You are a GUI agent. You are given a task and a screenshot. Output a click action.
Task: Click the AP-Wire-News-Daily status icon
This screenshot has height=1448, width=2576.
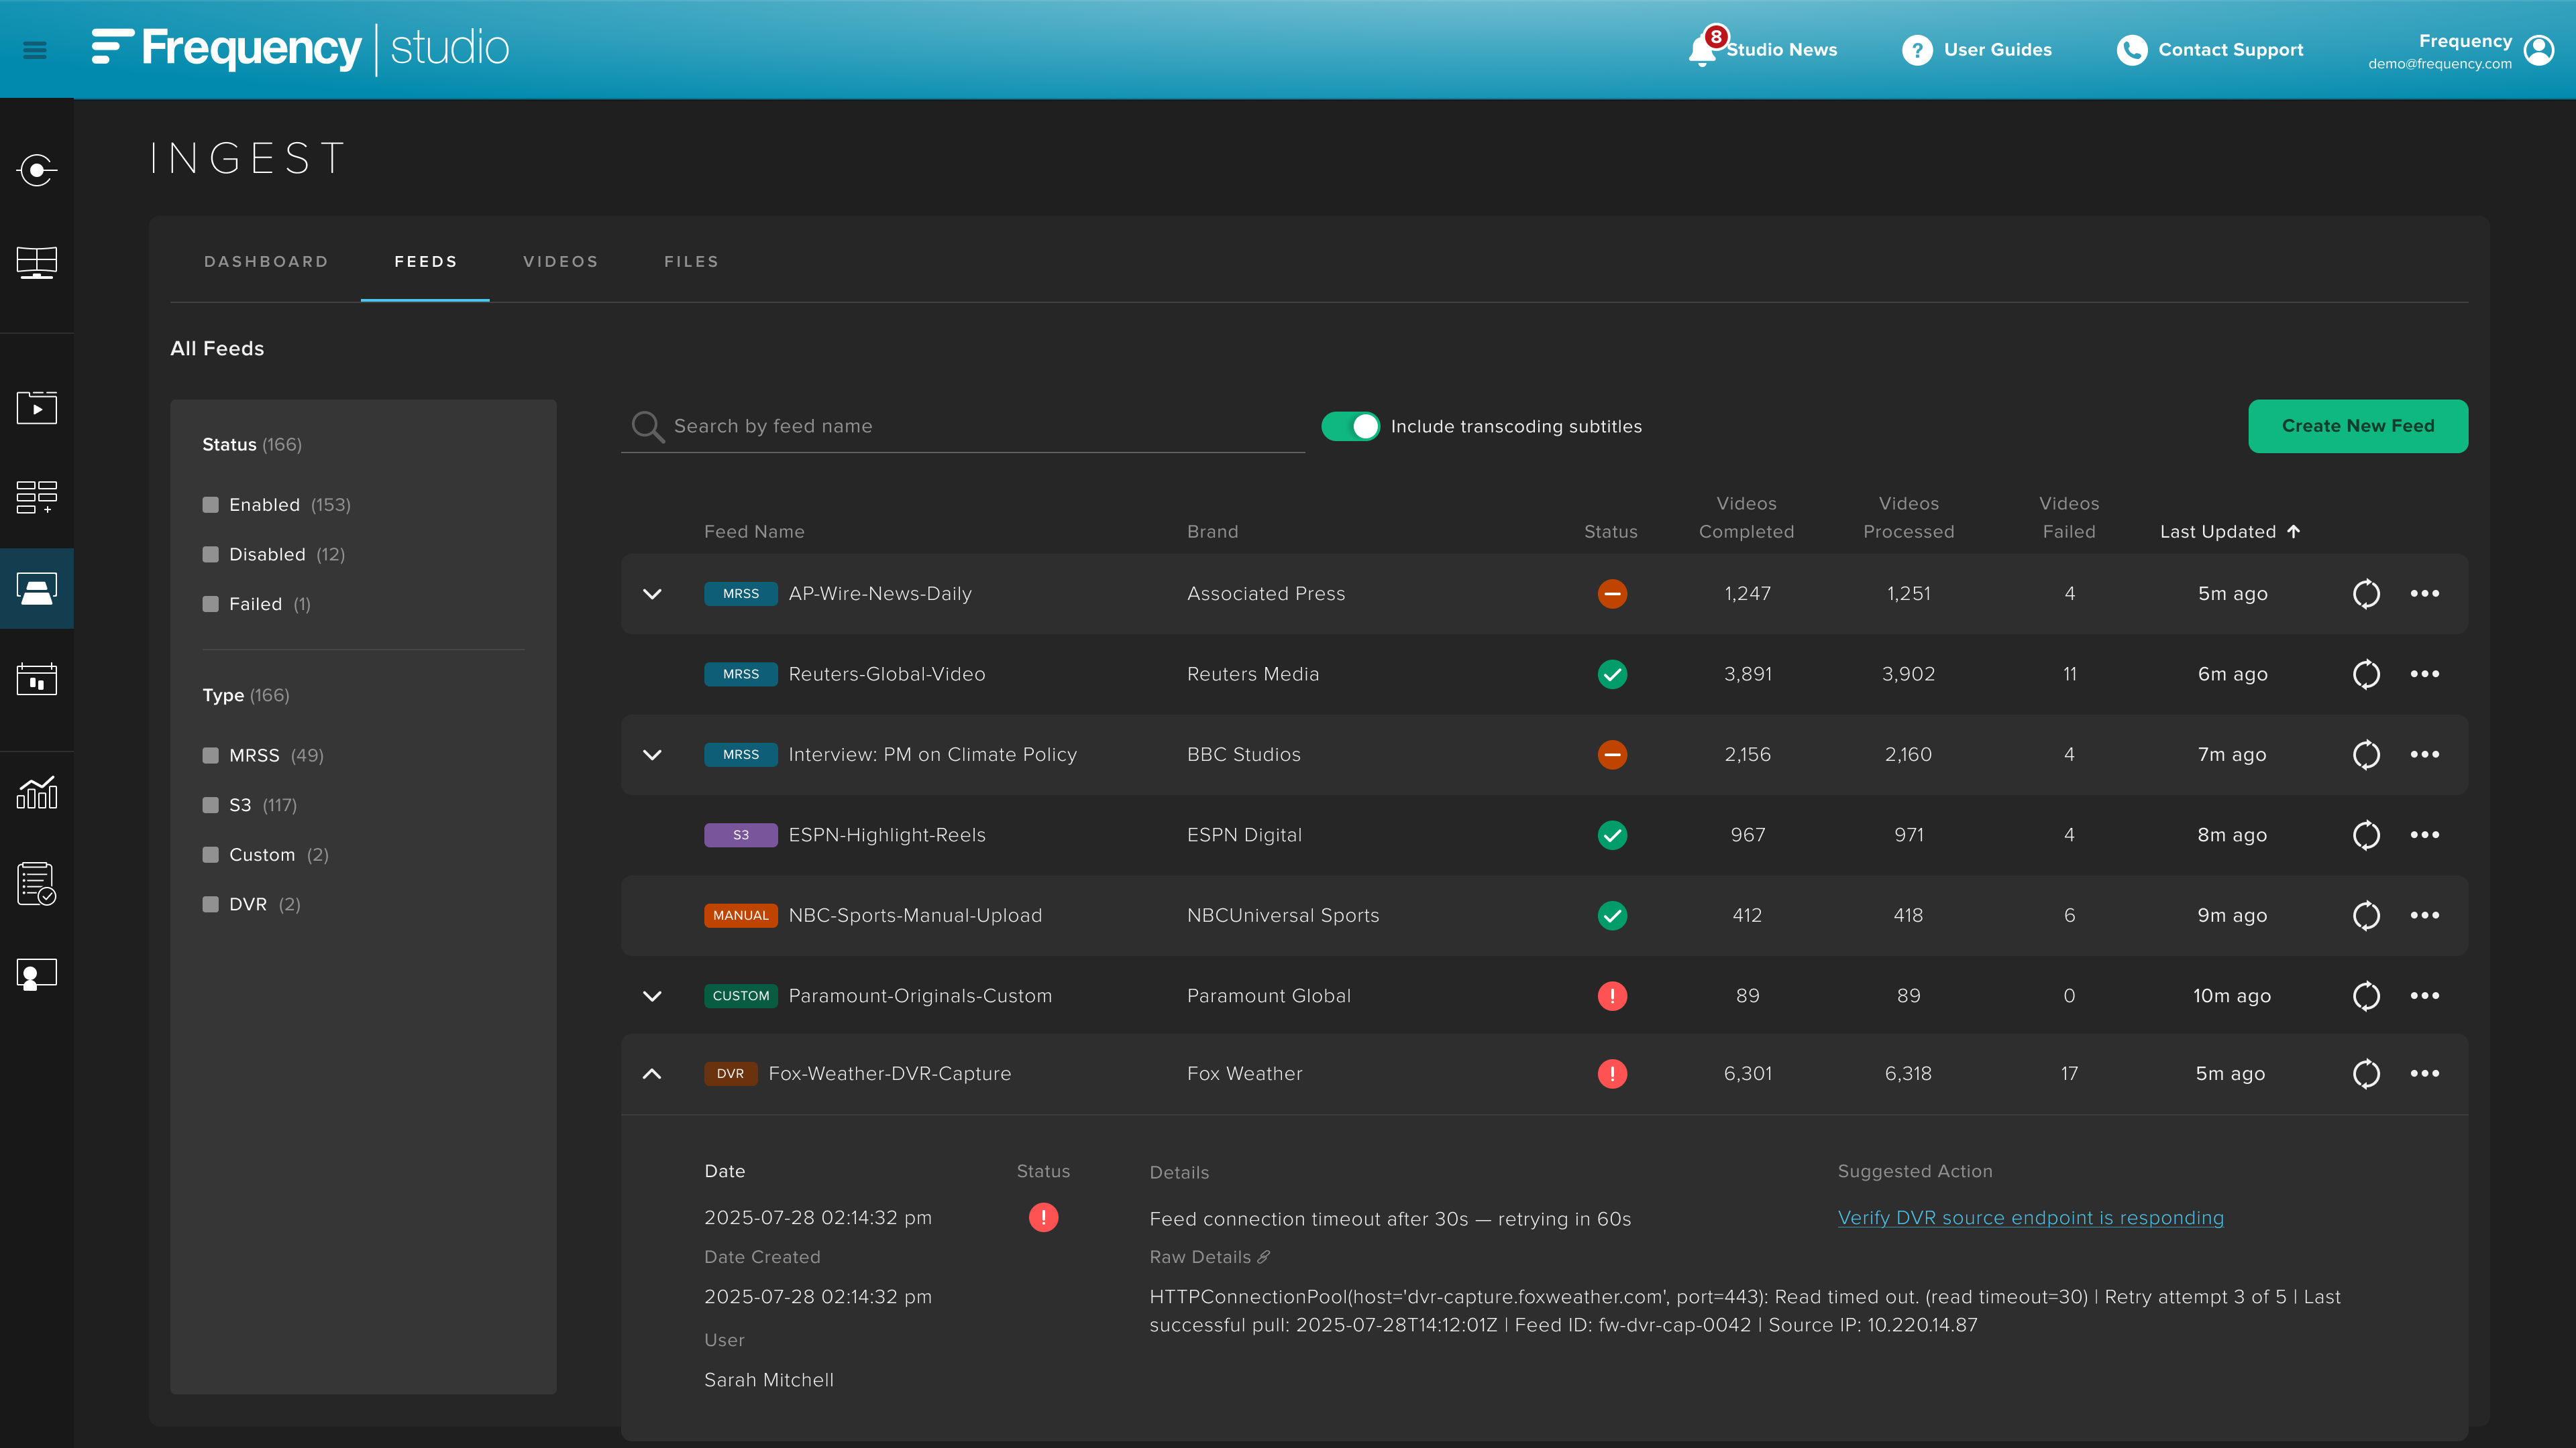[x=1612, y=593]
